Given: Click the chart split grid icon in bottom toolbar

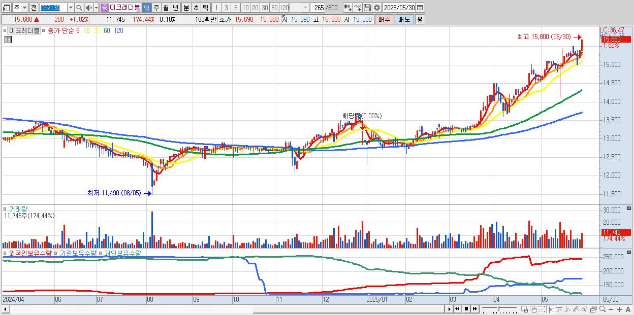Looking at the screenshot, I should coord(525,309).
